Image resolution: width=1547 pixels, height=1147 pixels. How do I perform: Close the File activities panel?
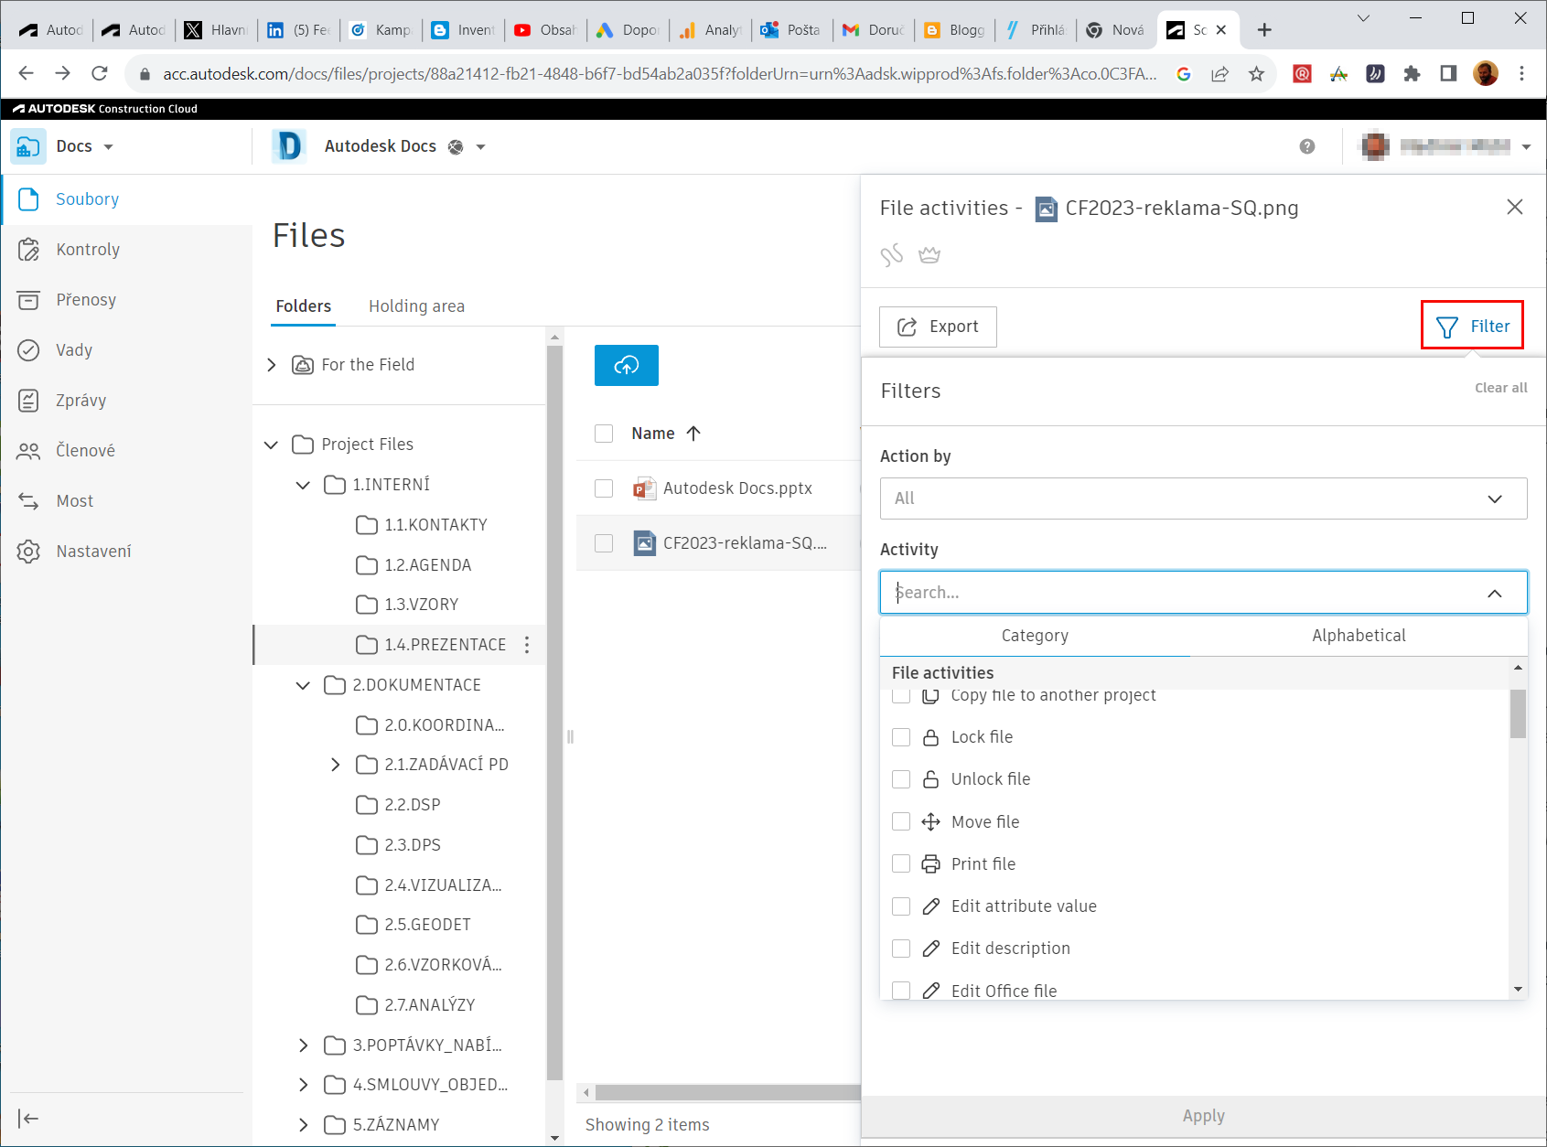point(1514,208)
